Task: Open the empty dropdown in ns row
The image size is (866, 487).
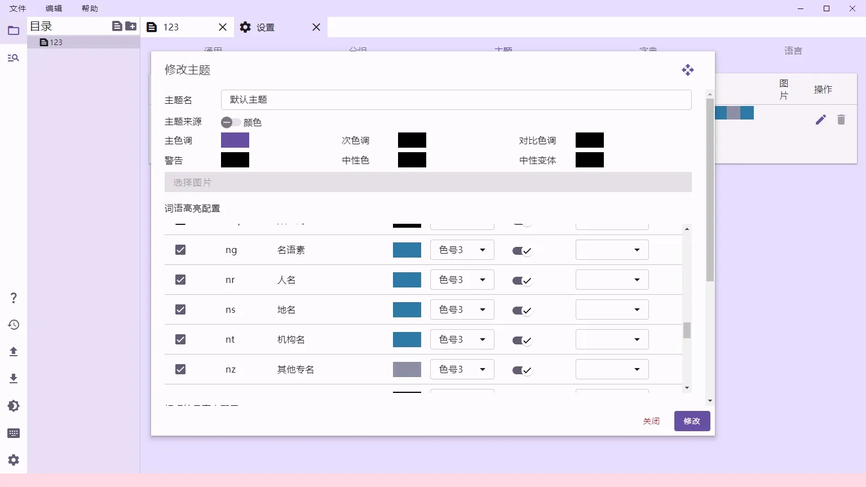Action: pos(612,309)
